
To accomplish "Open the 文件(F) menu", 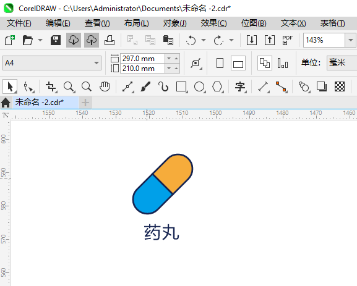I will pyautogui.click(x=19, y=23).
